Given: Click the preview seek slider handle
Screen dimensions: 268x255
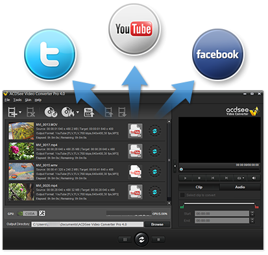Looking at the screenshot, I should [x=181, y=169].
